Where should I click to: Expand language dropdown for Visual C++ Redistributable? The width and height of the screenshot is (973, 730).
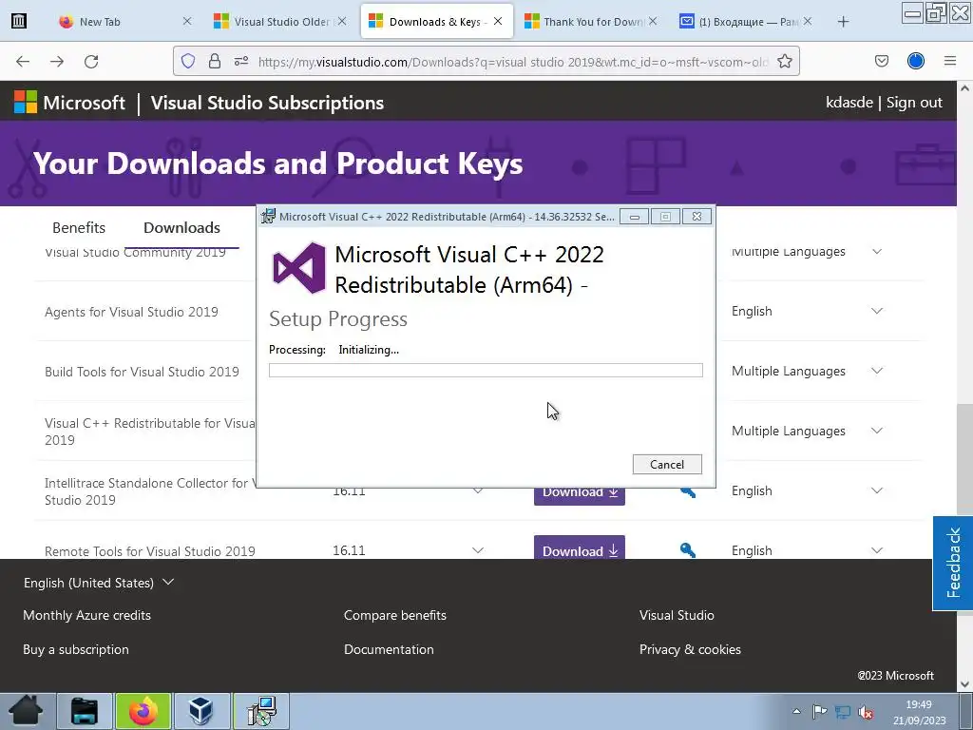click(877, 431)
